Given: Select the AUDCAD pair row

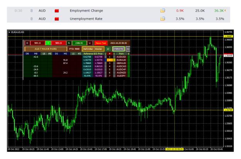Looking at the screenshot, I should click(121, 66).
